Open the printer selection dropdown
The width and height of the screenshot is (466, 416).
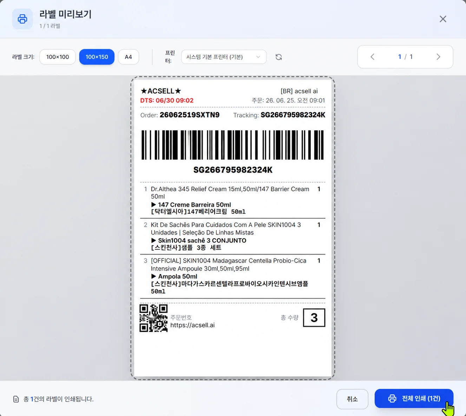[x=224, y=57]
